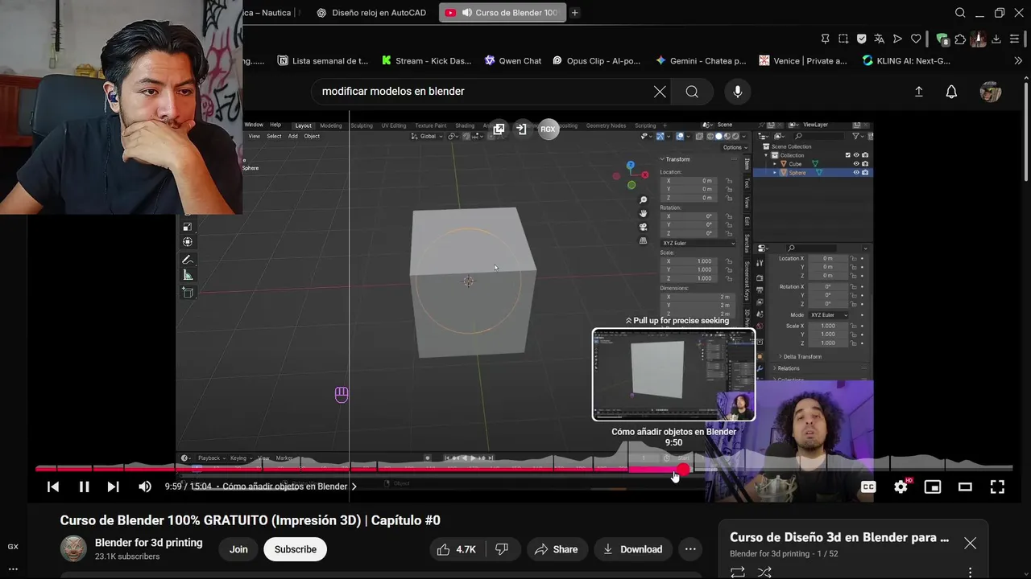This screenshot has width=1031, height=579.
Task: Open the XYZ Euler rotation mode dropdown
Action: (x=698, y=243)
